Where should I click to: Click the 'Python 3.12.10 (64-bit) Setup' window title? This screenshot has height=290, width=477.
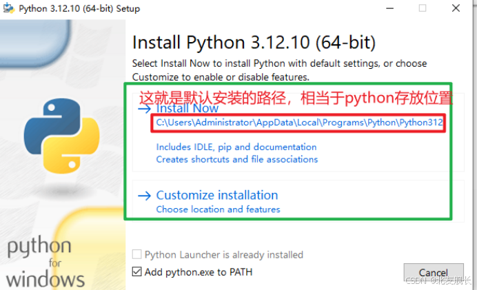pyautogui.click(x=79, y=8)
